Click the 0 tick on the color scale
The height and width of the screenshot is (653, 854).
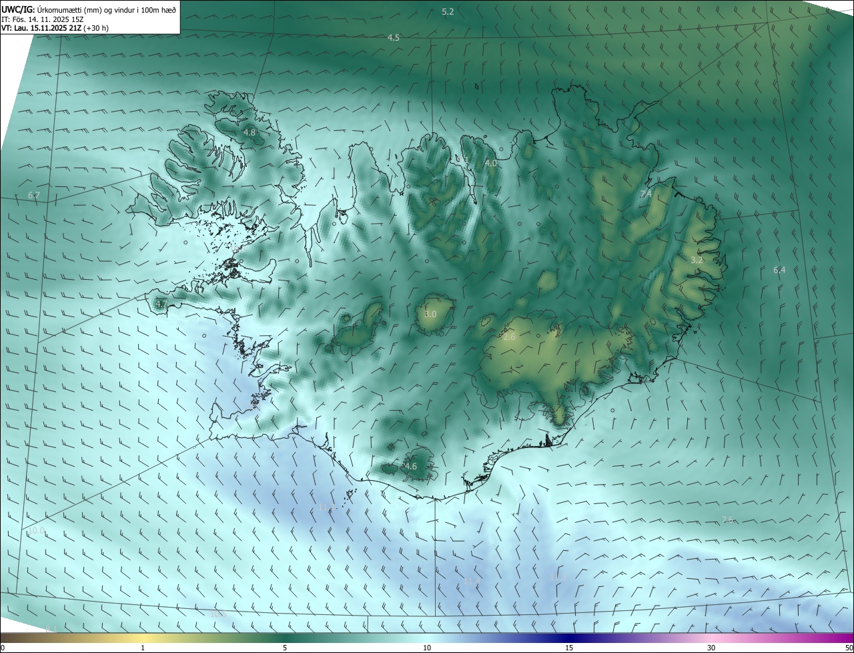(x=3, y=648)
